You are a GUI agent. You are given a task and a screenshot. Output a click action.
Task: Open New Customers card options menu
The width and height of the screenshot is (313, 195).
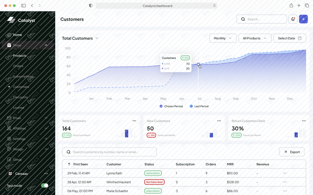pos(219,121)
